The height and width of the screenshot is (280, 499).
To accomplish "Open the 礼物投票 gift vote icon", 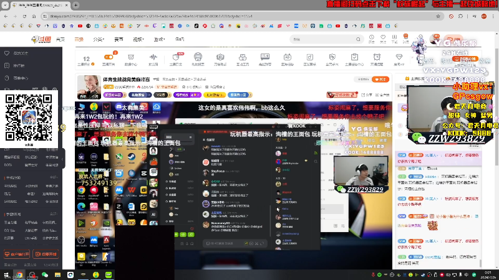I will 198,59.
